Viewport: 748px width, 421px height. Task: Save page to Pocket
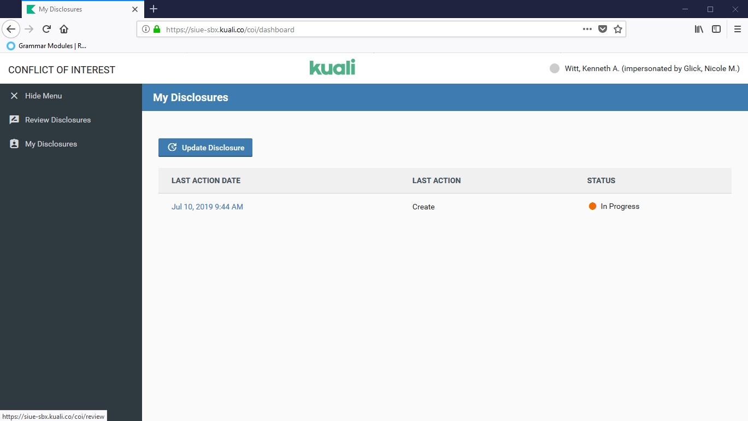(x=603, y=30)
